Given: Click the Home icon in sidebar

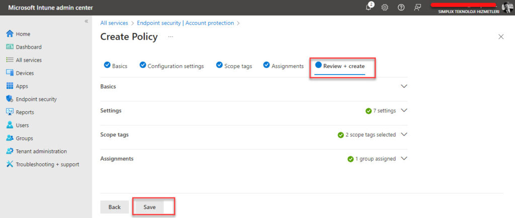Looking at the screenshot, I should (9, 34).
